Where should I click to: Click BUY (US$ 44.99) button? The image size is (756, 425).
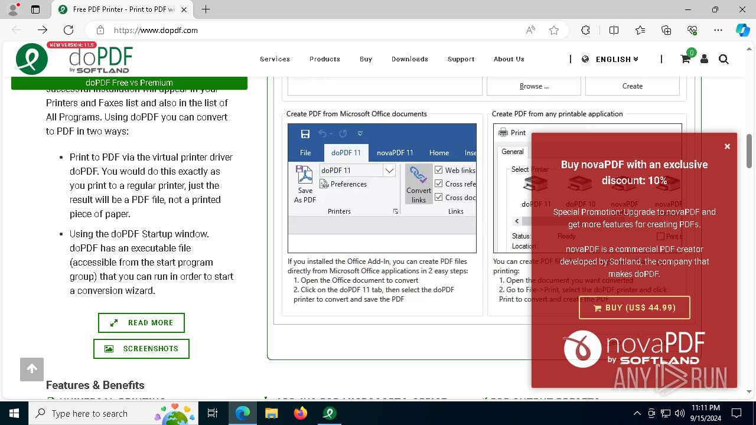634,308
